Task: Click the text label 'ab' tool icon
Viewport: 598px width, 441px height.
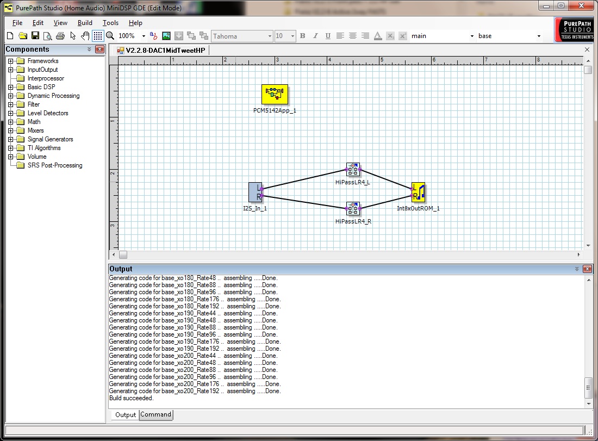Action: (153, 36)
